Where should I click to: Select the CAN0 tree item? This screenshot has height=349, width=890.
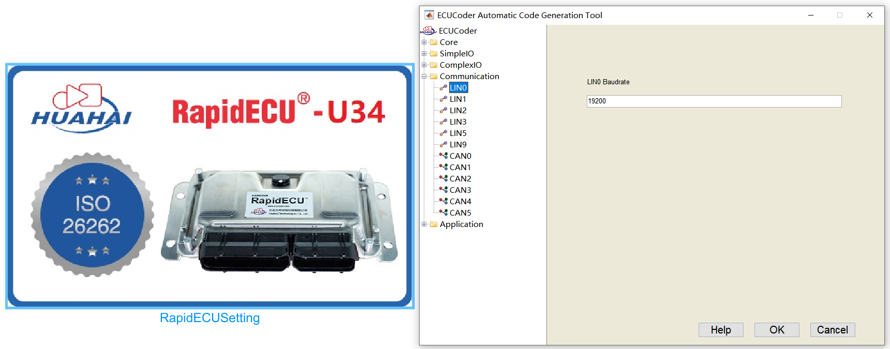coord(461,156)
